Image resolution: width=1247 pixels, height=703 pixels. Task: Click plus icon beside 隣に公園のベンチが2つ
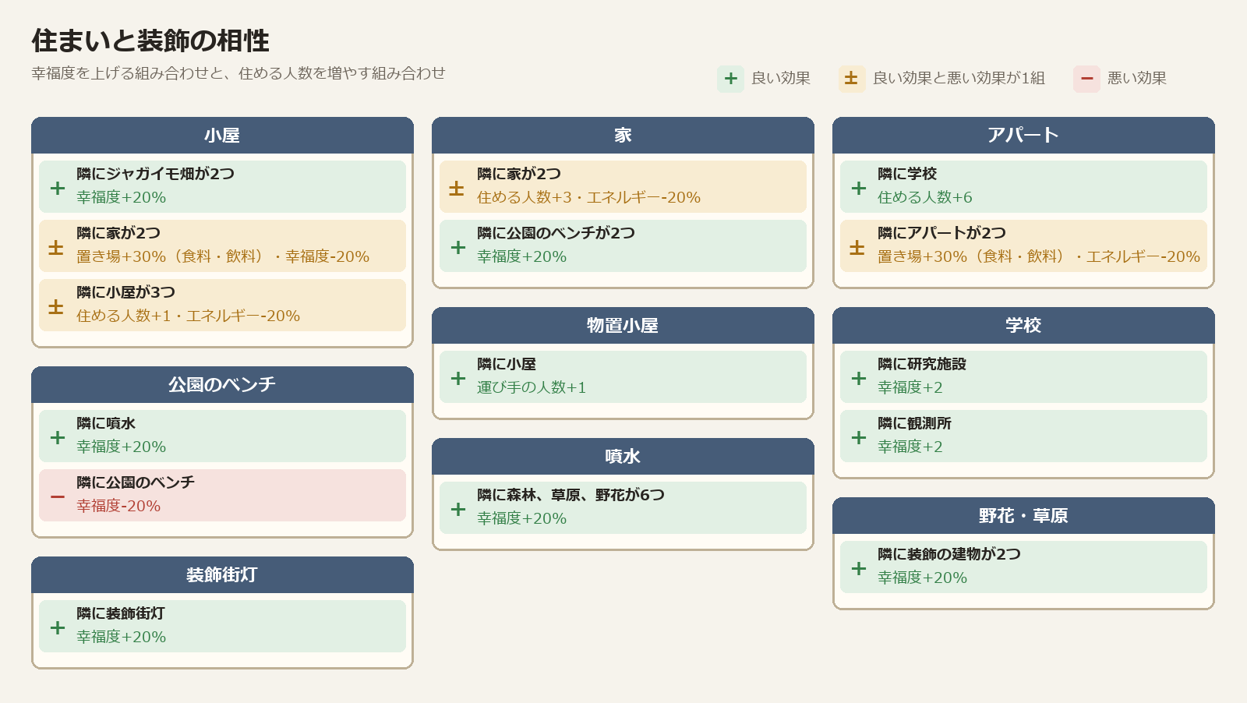(458, 247)
